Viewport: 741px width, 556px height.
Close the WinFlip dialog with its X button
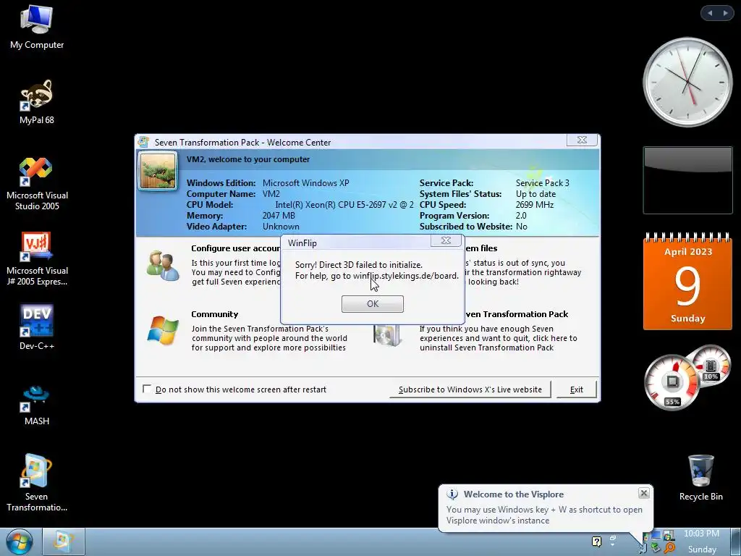446,240
